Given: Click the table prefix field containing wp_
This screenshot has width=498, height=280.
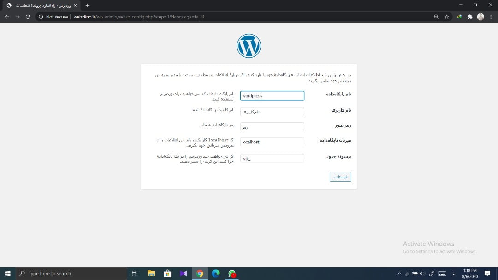Looking at the screenshot, I should (x=272, y=158).
